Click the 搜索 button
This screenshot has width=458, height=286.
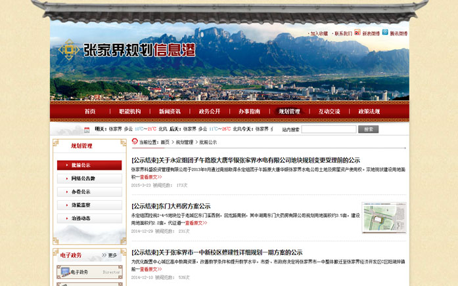tap(369, 129)
